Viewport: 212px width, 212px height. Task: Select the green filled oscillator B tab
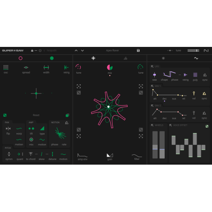52,58
